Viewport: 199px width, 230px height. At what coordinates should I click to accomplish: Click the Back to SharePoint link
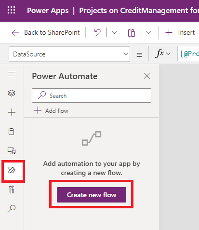(46, 33)
